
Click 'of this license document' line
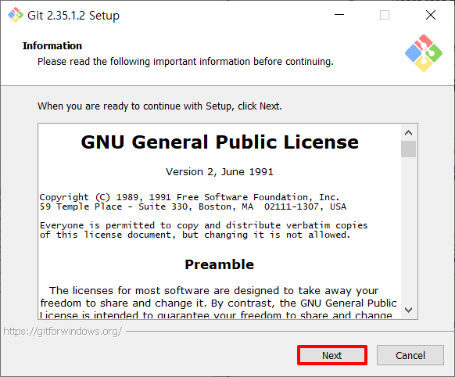pyautogui.click(x=195, y=235)
